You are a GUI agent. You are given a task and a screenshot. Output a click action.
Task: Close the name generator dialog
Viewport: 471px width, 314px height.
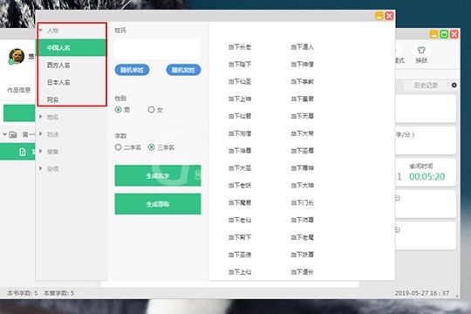[x=389, y=16]
